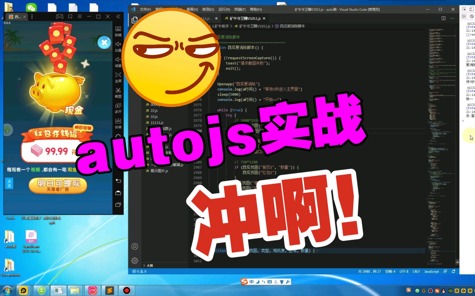This screenshot has width=475, height=296.
Task: Collapse the emulator sidebar with double-arrow icon
Action: [x=118, y=16]
